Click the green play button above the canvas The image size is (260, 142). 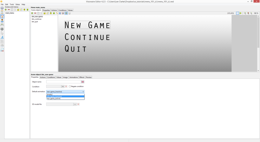(x=240, y=13)
